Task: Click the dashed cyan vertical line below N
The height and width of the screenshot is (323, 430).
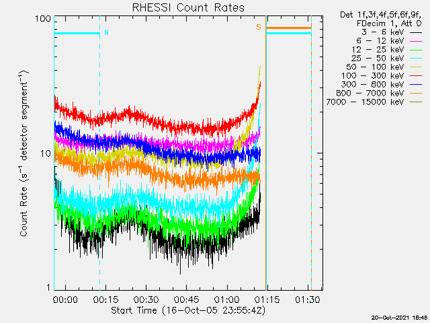Action: point(99,165)
